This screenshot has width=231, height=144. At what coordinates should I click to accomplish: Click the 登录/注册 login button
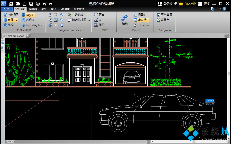pos(167,4)
